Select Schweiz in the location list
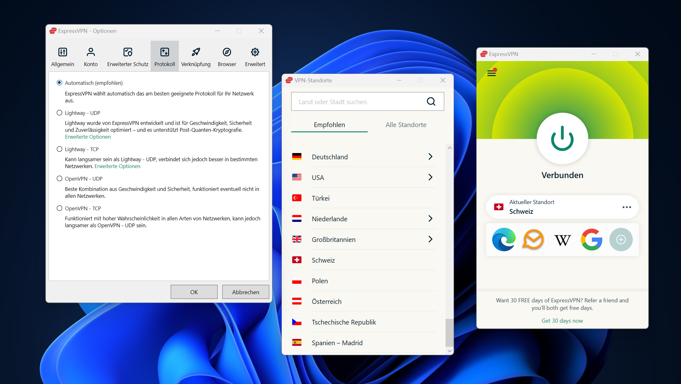The image size is (681, 384). [x=364, y=260]
